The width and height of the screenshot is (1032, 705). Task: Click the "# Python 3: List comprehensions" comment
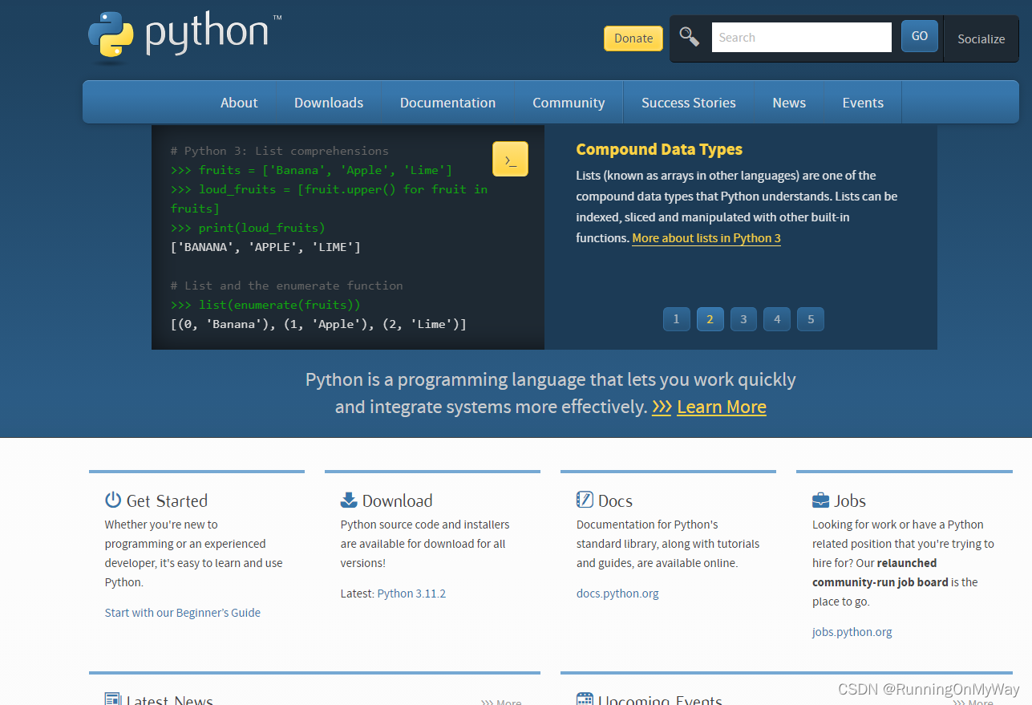(280, 151)
